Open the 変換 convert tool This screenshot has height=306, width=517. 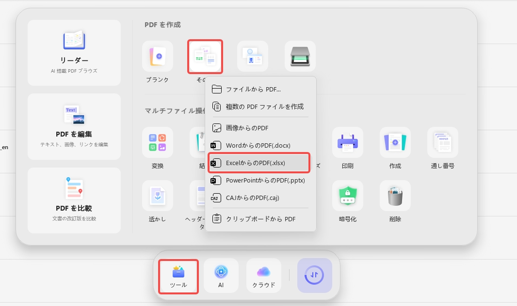click(x=158, y=142)
